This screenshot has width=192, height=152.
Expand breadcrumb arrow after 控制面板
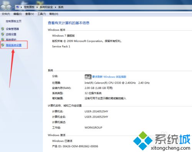[37, 7]
